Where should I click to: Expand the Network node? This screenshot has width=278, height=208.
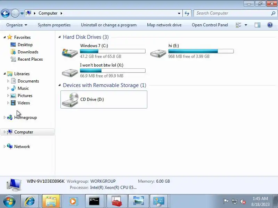5,146
